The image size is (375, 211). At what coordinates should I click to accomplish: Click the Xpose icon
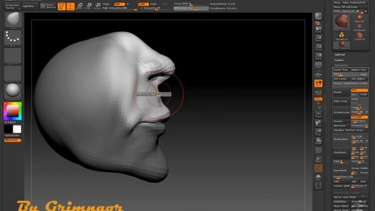tap(318, 186)
